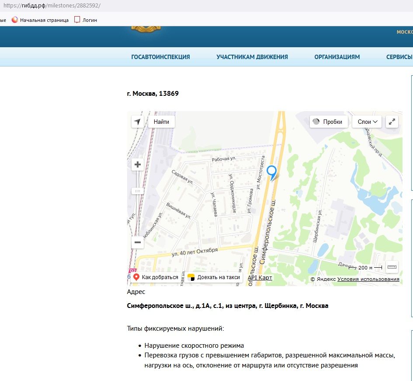
Task: Click the blue camera location marker
Action: click(272, 171)
